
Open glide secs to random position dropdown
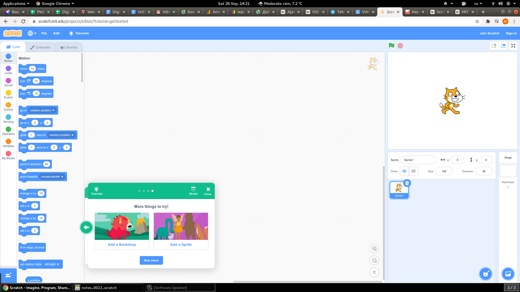point(62,135)
